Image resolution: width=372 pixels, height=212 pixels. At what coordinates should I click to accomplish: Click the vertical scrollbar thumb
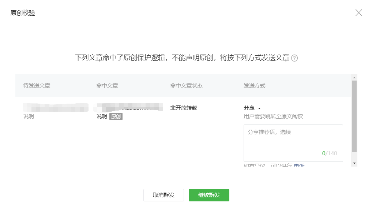click(x=354, y=116)
